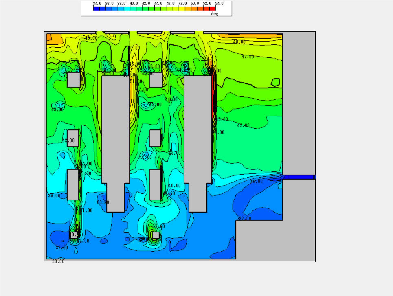Click the red 54.0 legend swatch
393x296 pixels.
point(213,8)
